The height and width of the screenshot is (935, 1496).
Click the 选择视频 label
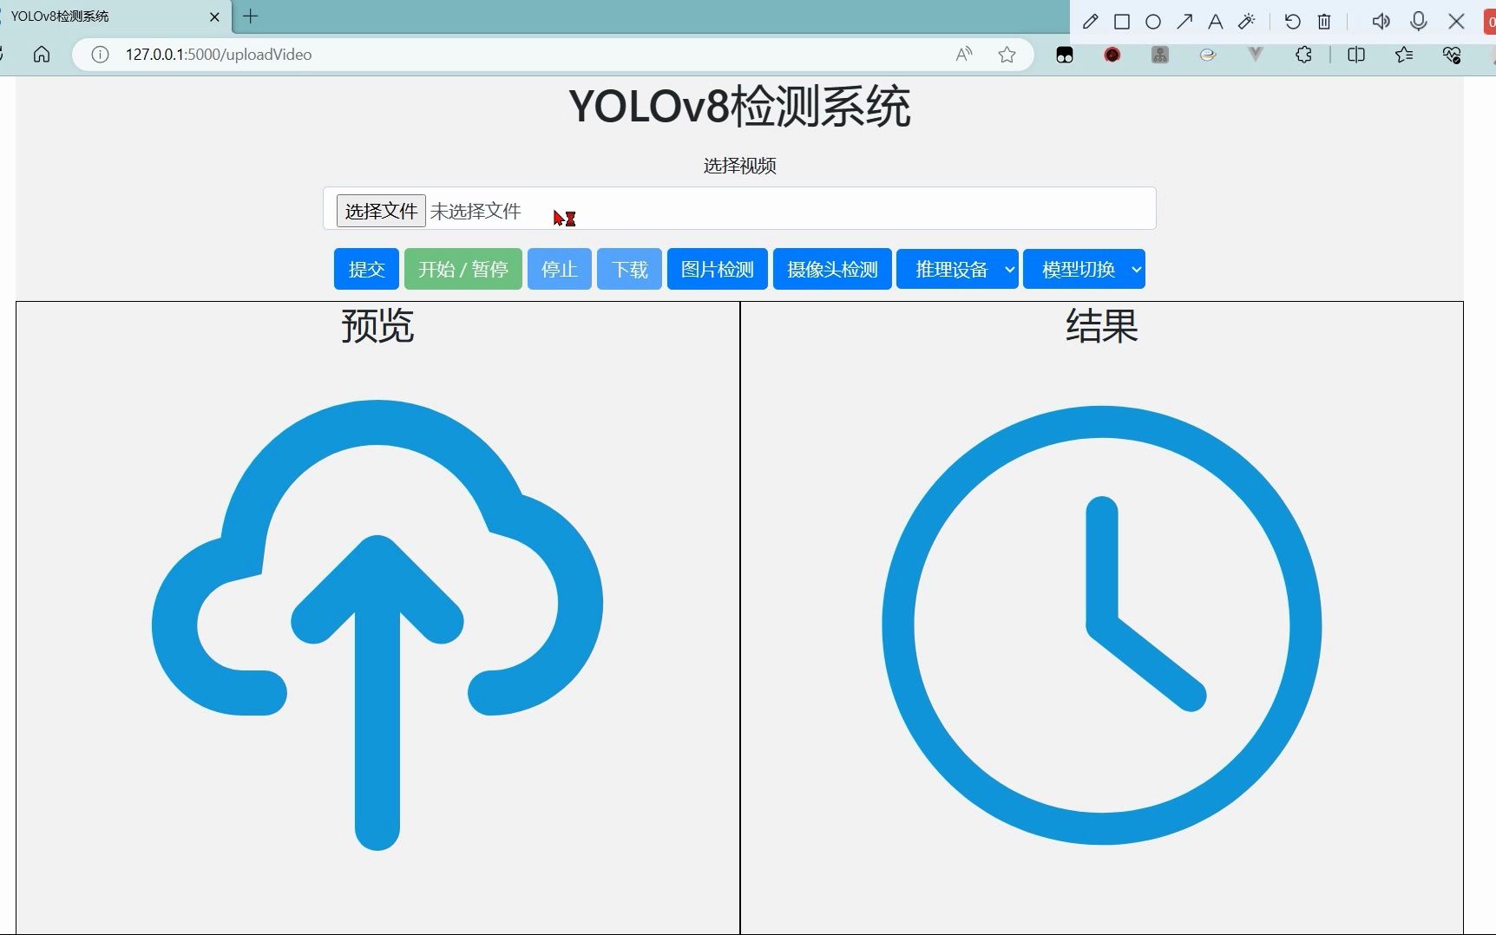(739, 166)
